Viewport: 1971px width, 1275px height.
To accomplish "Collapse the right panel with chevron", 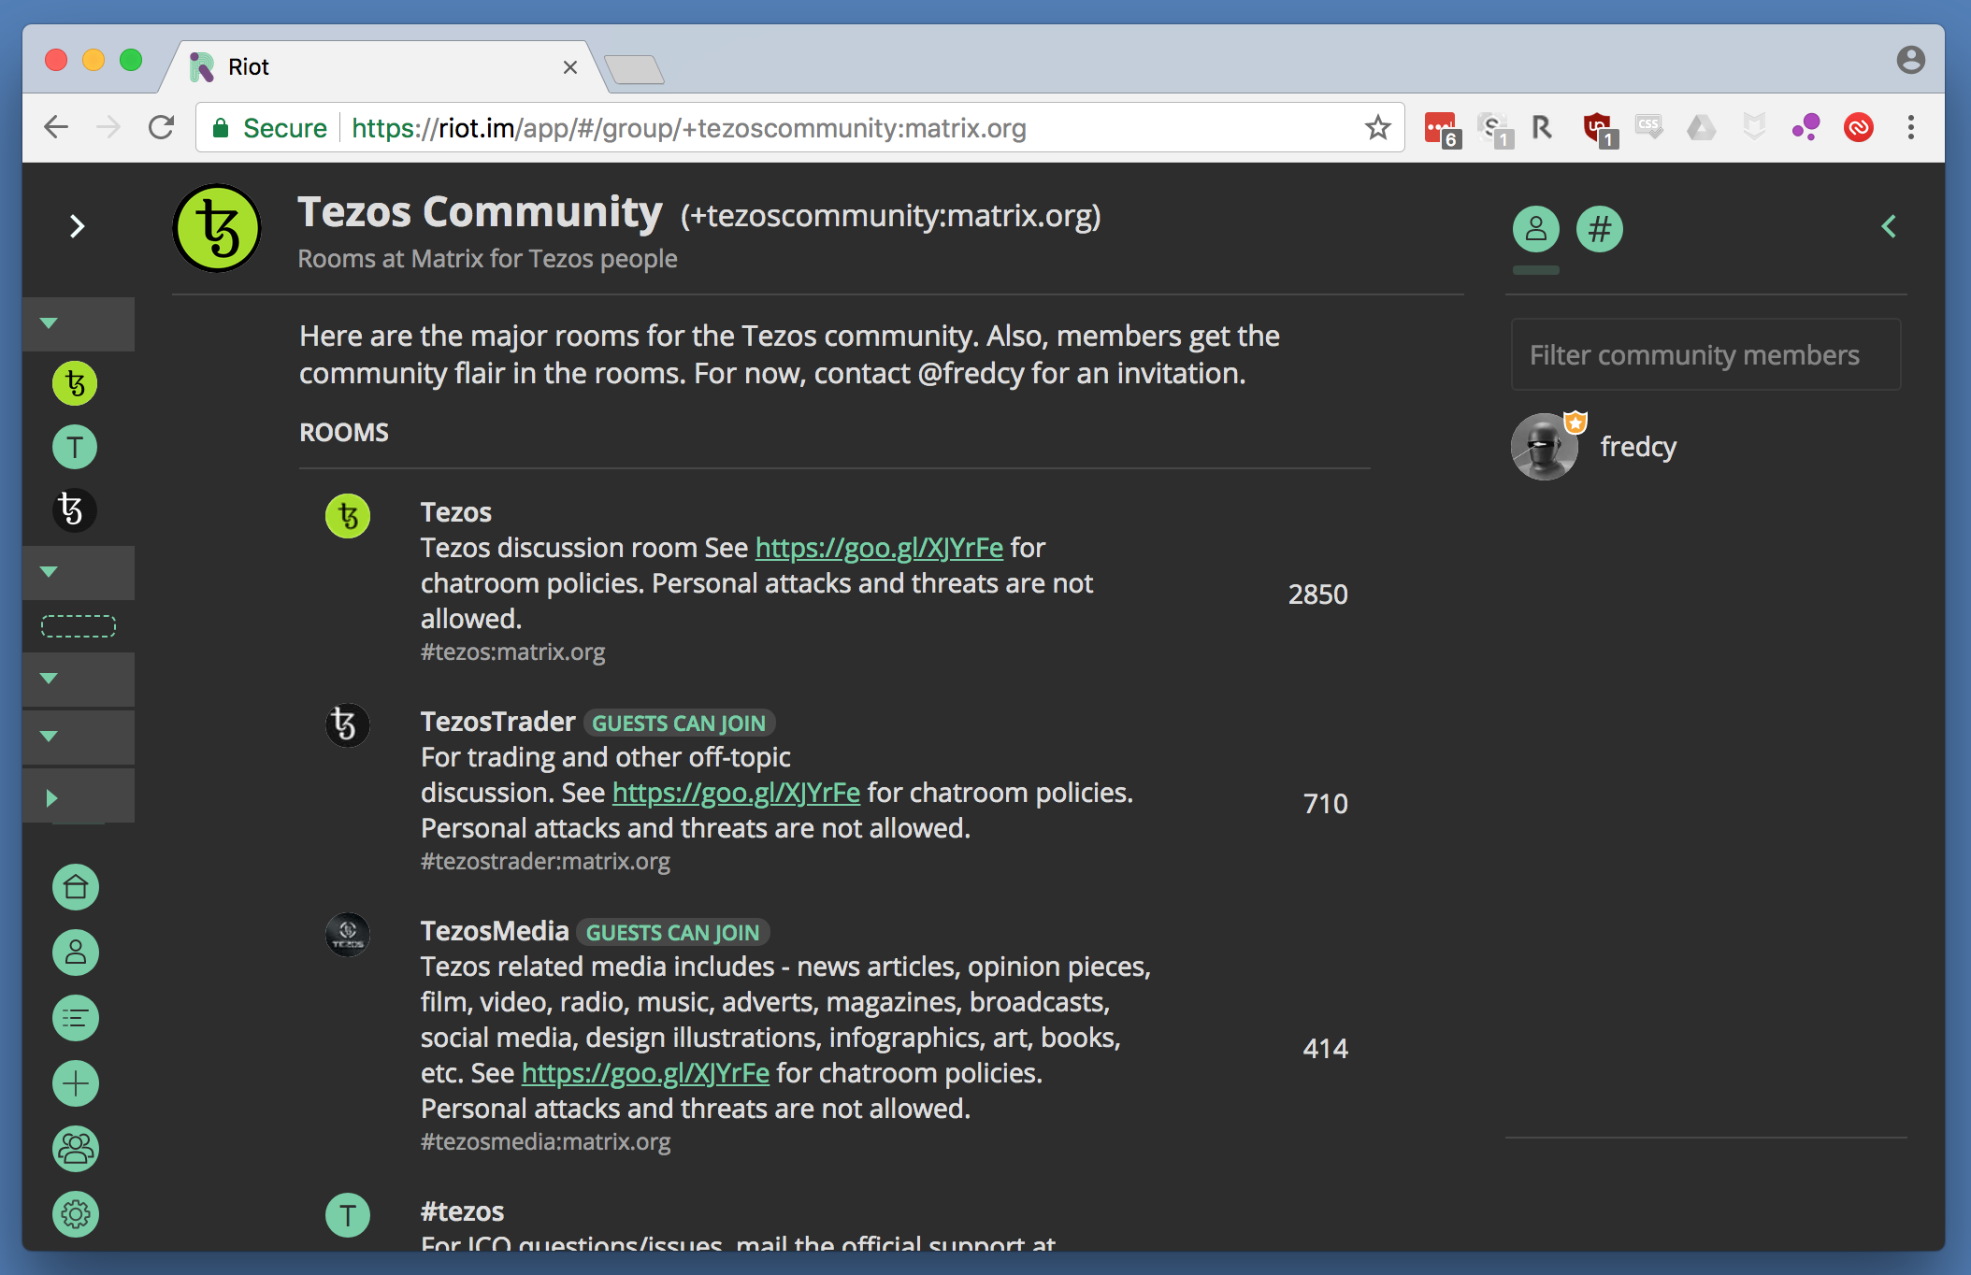I will coord(1889,226).
